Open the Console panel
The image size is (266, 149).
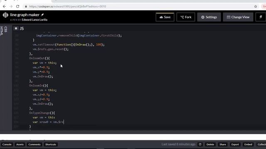[7, 144]
